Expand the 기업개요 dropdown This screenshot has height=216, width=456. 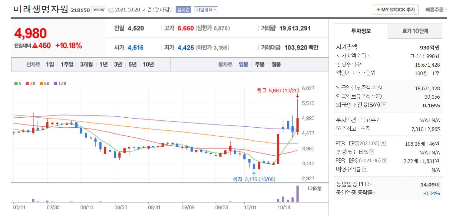[x=206, y=10]
